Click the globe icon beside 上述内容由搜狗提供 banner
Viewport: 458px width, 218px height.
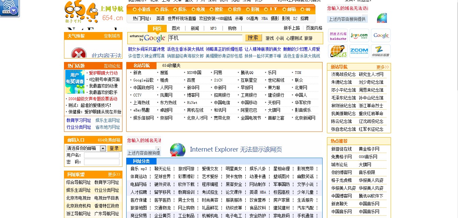(382, 18)
